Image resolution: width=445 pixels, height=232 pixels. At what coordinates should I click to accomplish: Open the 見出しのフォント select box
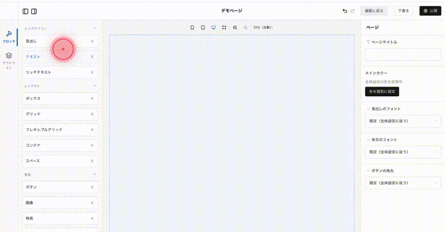tap(403, 121)
